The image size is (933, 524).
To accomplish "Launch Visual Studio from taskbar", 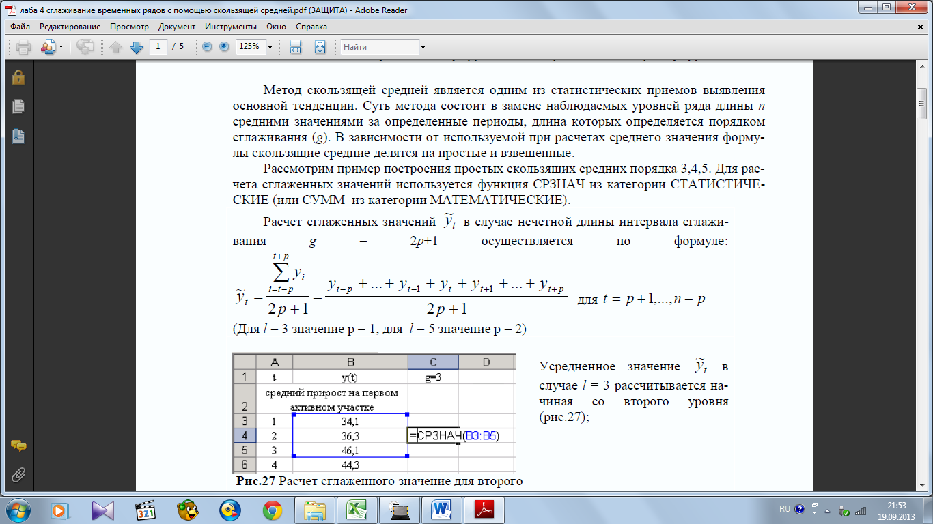I will point(103,510).
